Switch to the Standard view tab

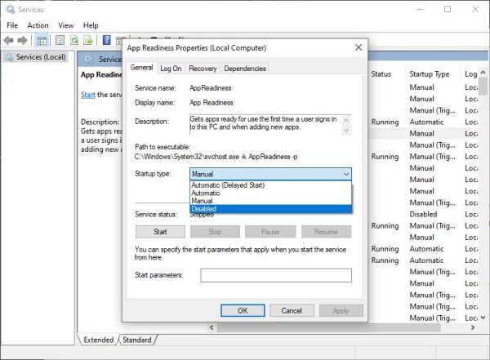[137, 340]
